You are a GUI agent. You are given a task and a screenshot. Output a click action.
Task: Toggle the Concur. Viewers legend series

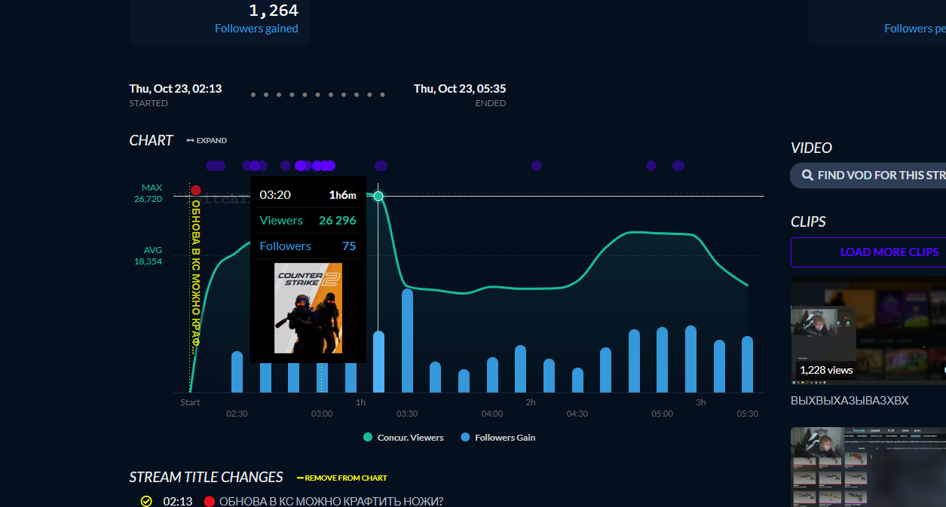tap(403, 438)
